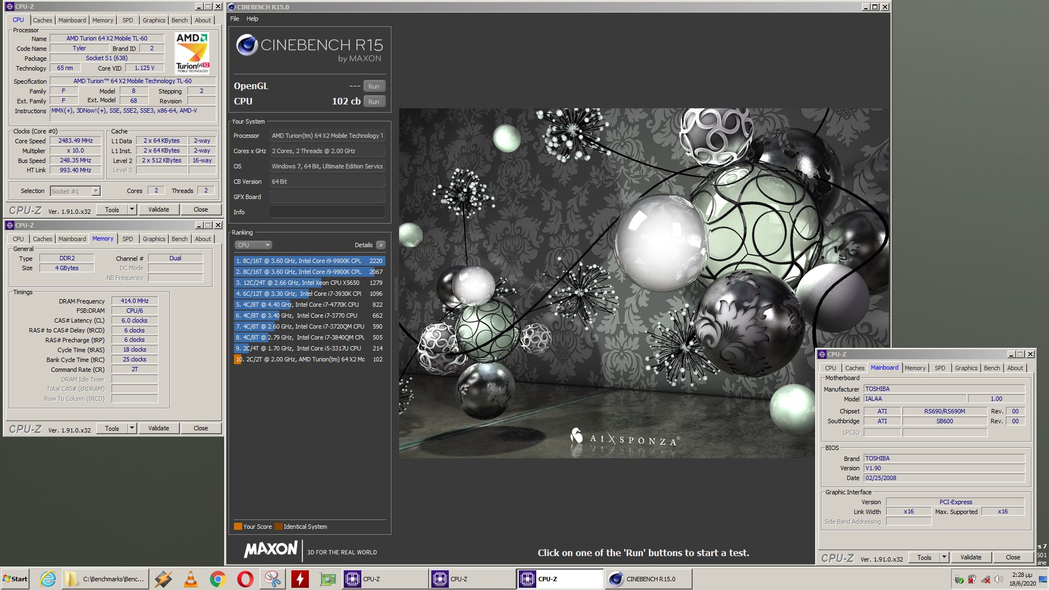Click the Tools button in Memory-tab CPU-Z
This screenshot has width=1049, height=590.
pos(112,428)
